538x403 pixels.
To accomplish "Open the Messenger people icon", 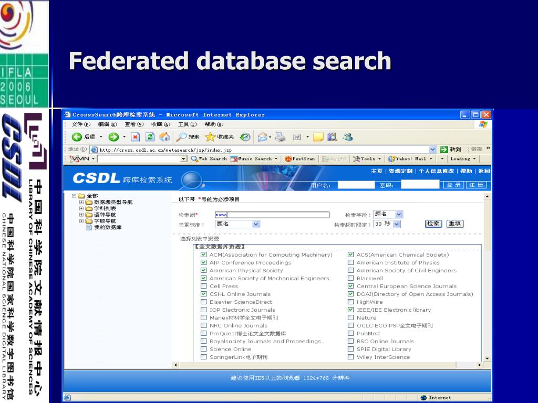I will click(x=348, y=137).
